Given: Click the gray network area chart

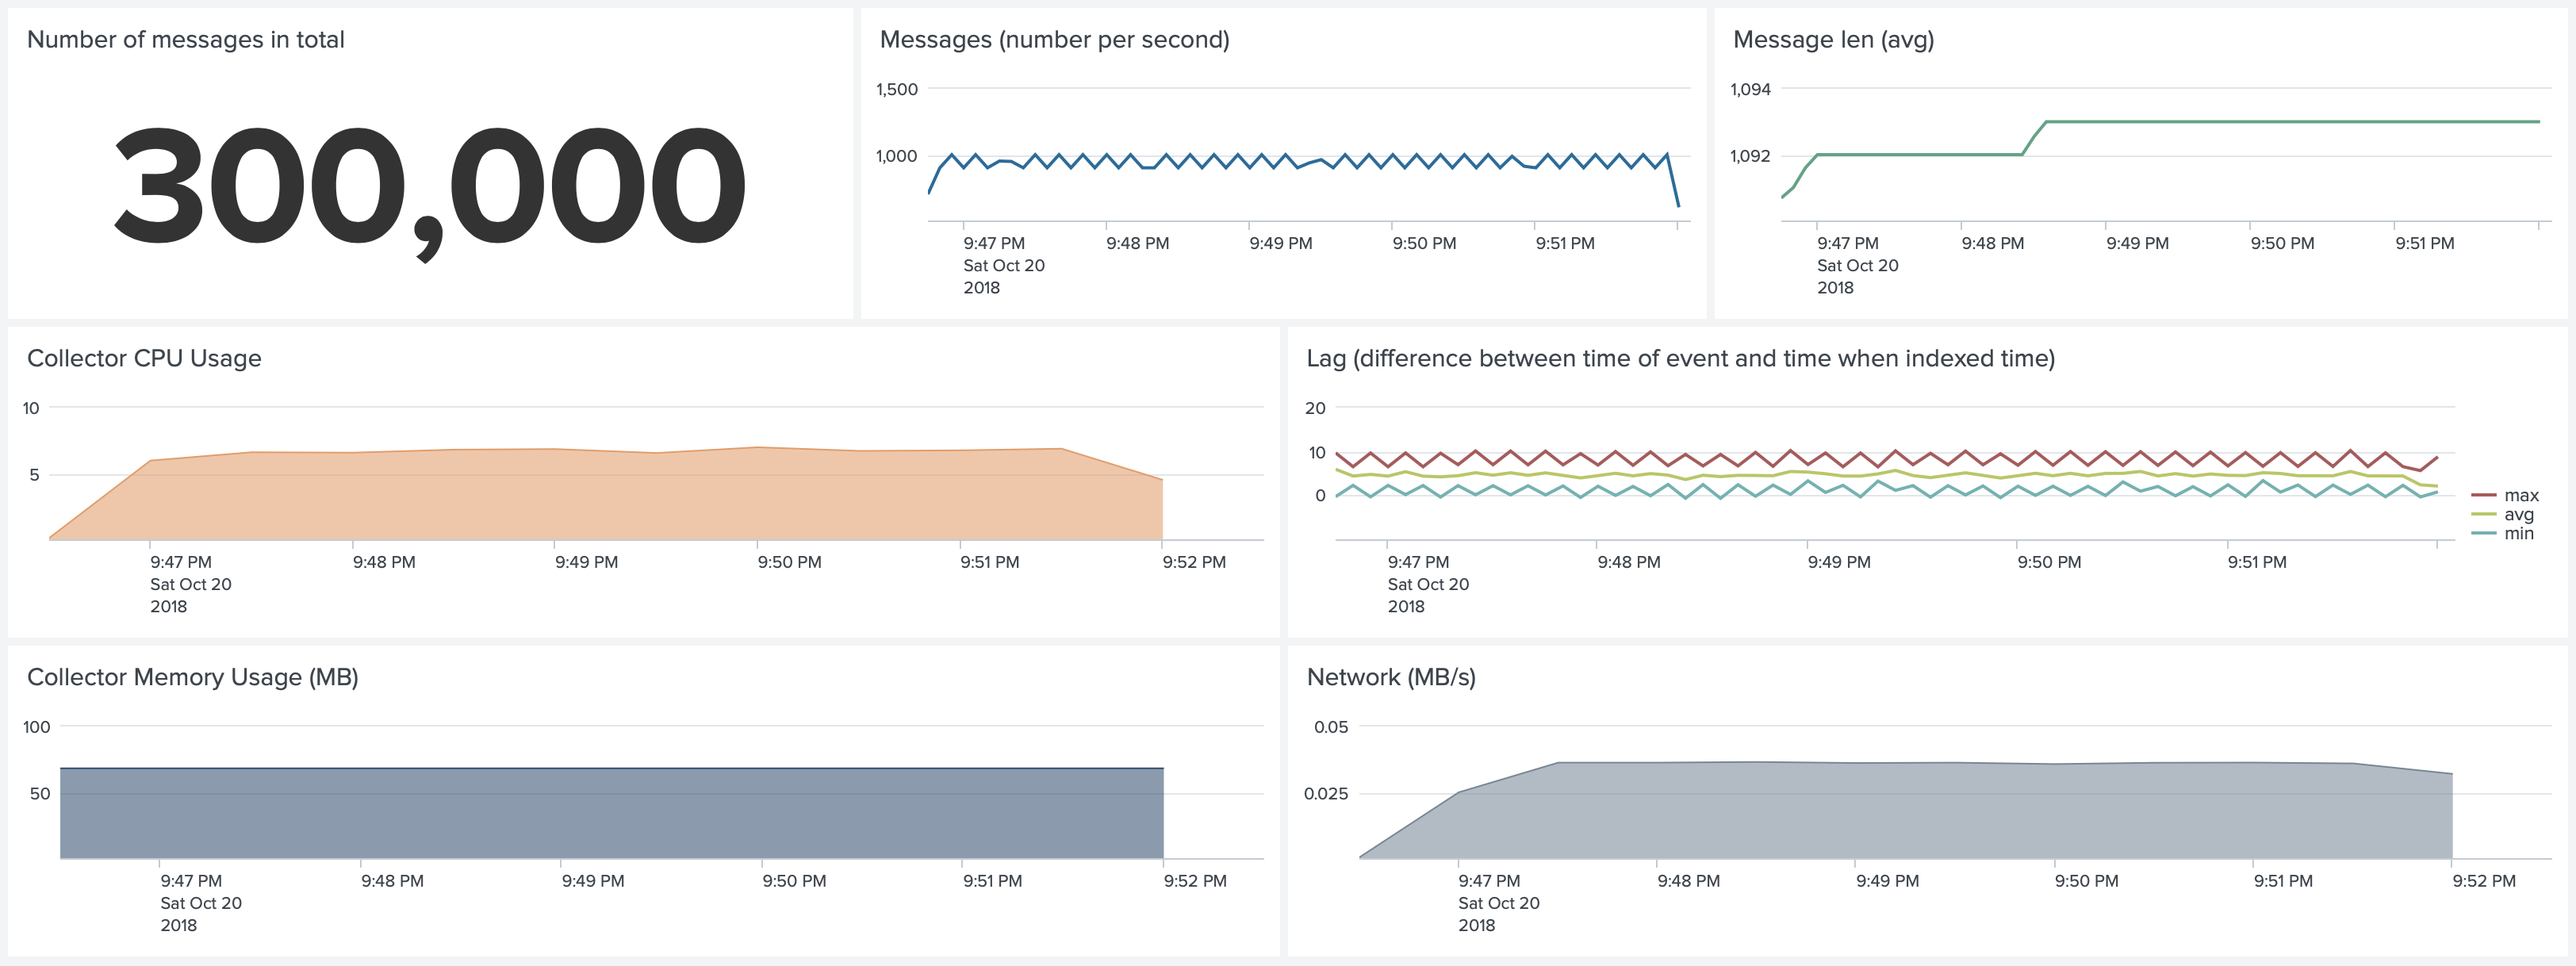Looking at the screenshot, I should (x=1900, y=815).
